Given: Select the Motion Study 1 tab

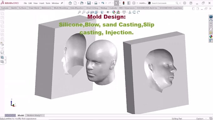Looking at the screenshot, I should (34, 115).
